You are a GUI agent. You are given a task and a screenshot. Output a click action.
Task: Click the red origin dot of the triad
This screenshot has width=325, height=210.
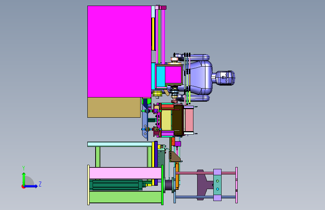(x=23, y=186)
